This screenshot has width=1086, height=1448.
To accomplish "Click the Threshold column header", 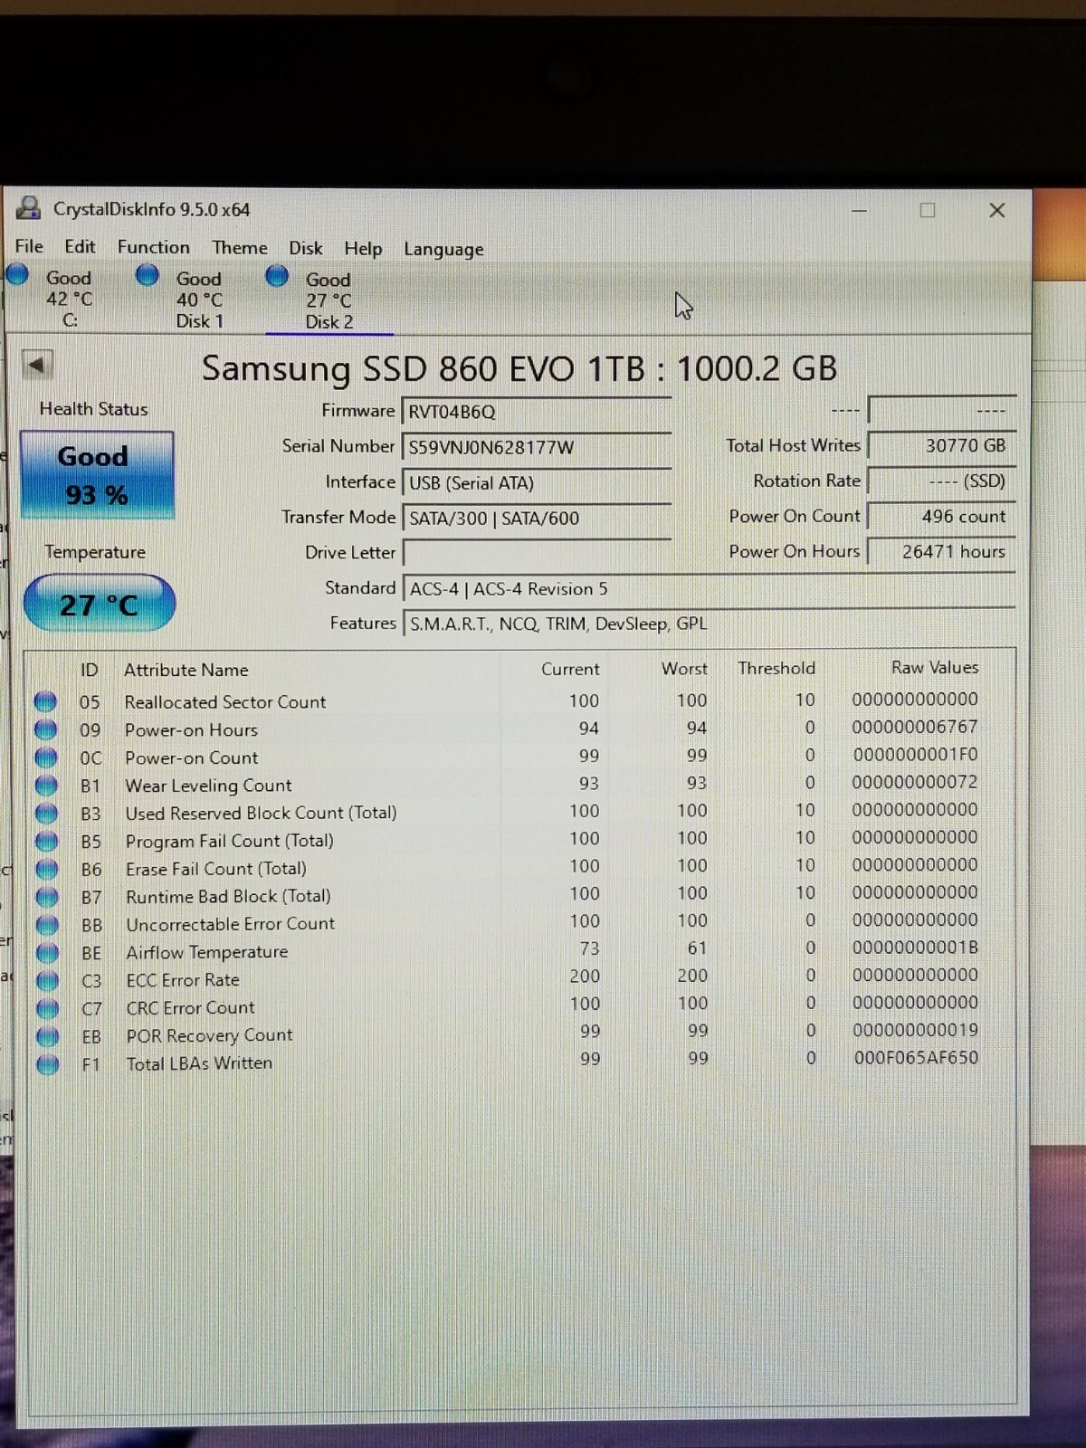I will tap(776, 668).
